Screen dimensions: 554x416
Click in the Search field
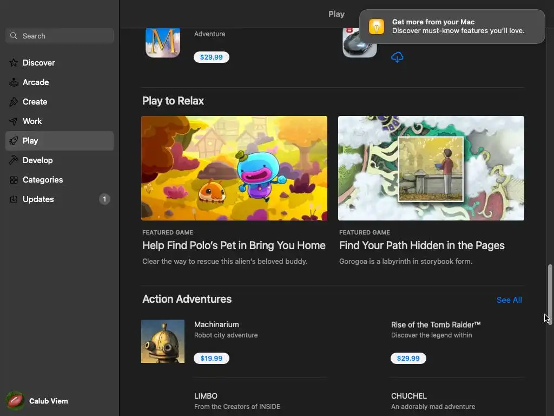pos(60,36)
